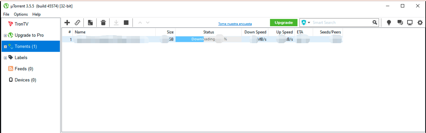426x133 pixels.
Task: Sort by the Name column header
Action: [x=114, y=32]
